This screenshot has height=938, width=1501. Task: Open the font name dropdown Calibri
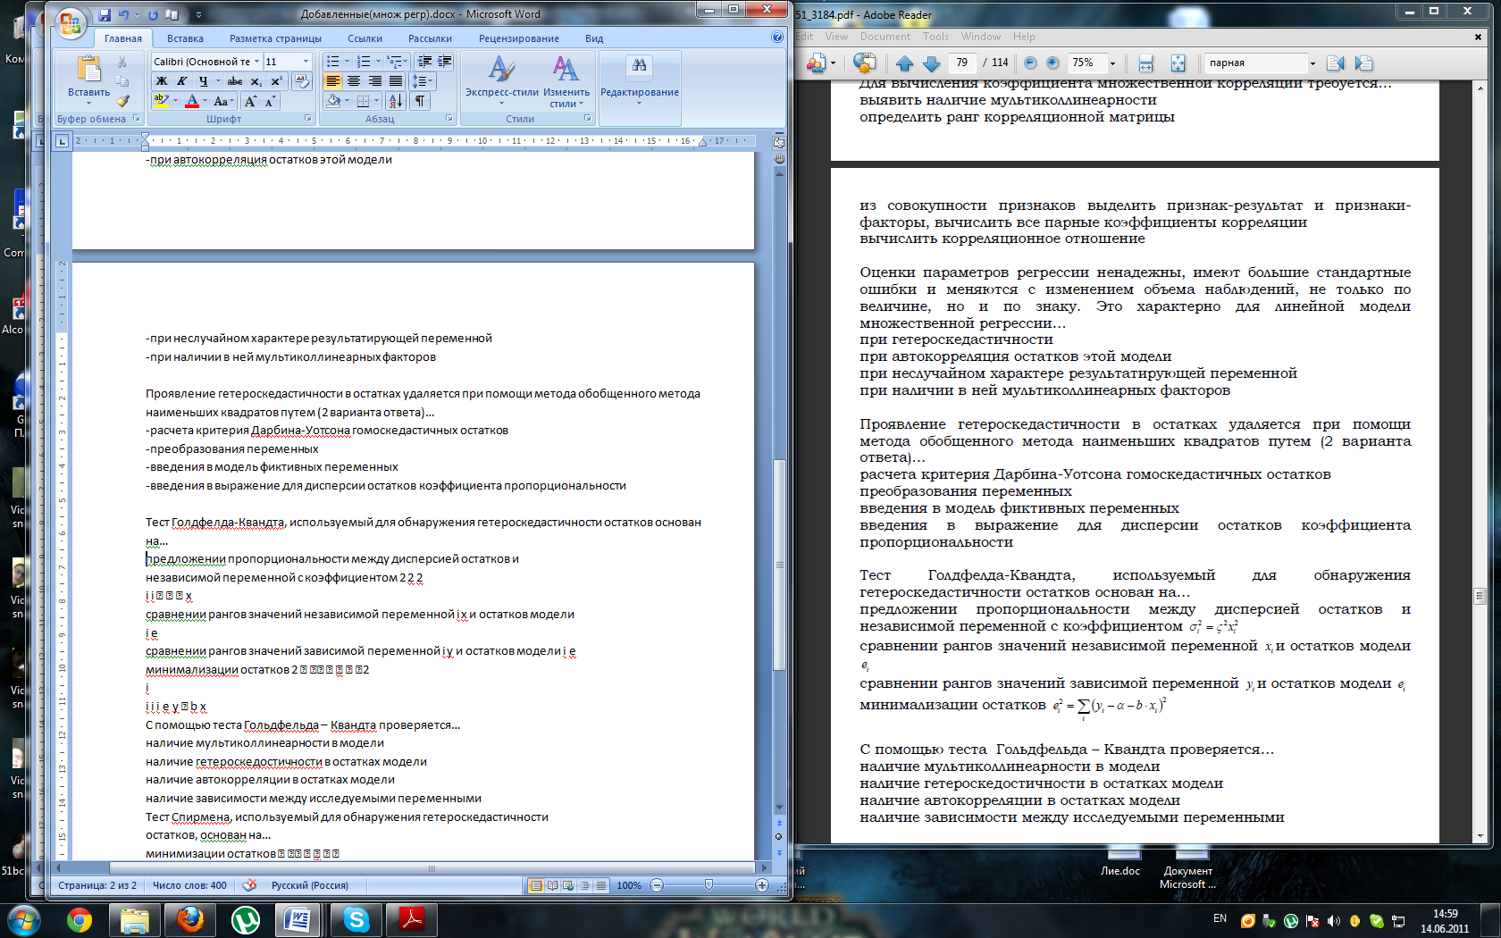[x=257, y=62]
